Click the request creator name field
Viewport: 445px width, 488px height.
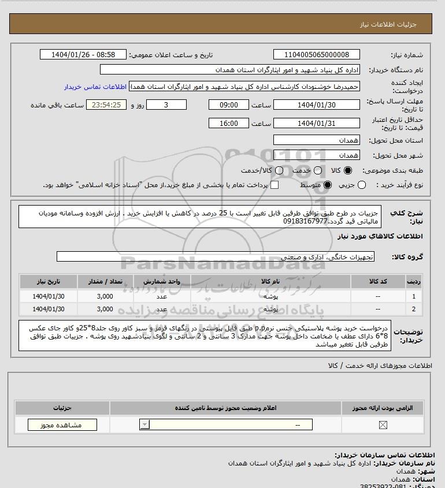244,87
